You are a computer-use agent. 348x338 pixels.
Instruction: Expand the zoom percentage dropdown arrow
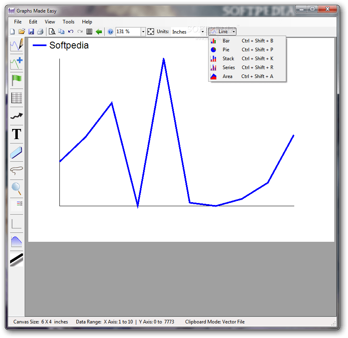143,32
